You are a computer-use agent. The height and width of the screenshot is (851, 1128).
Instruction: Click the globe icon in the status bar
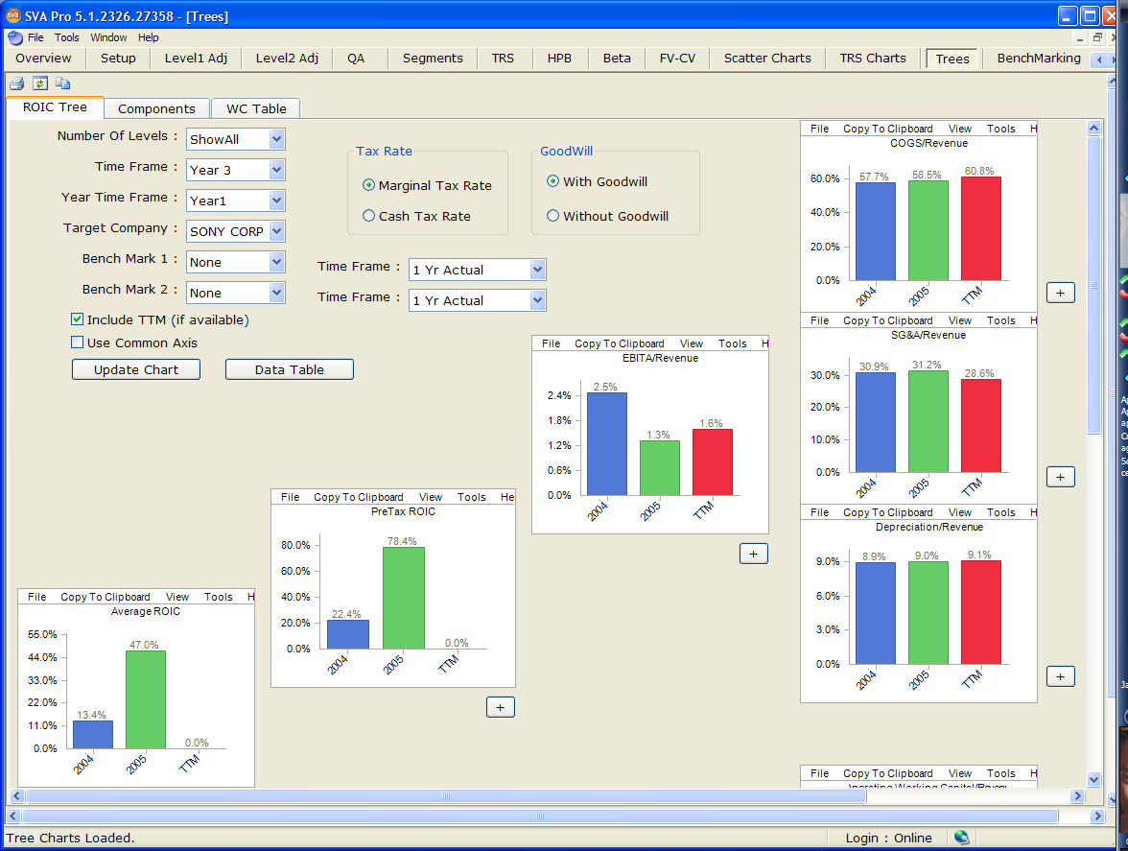[961, 838]
